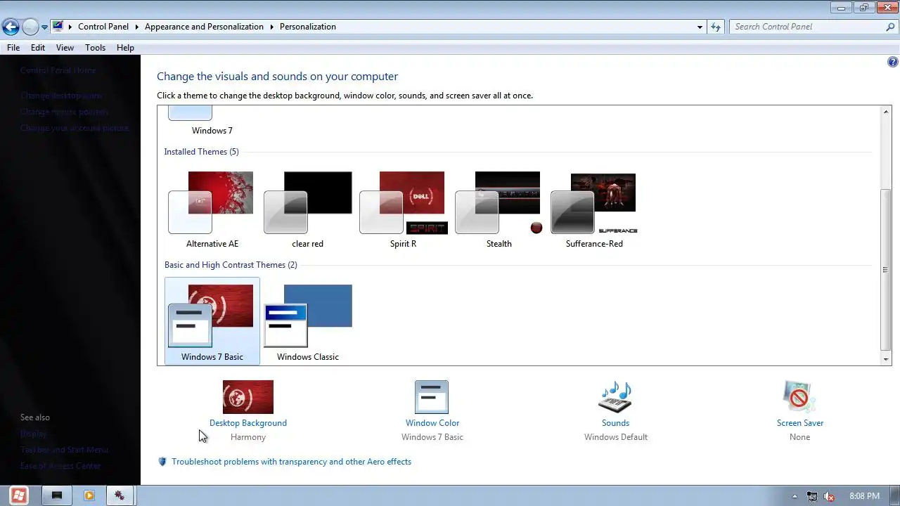The height and width of the screenshot is (506, 900).
Task: Open Control Panel Home sidebar link
Action: [x=58, y=70]
